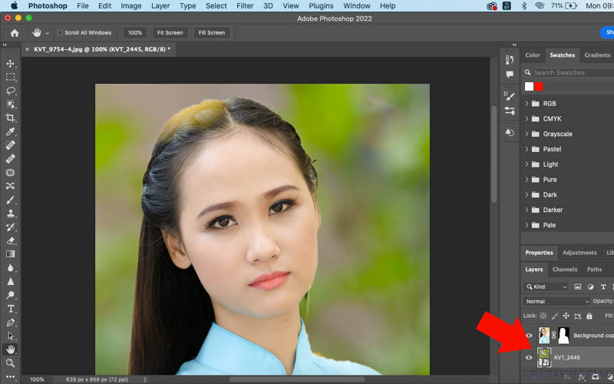The height and width of the screenshot is (384, 614).
Task: Select the Eyedropper tool
Action: coord(11,131)
